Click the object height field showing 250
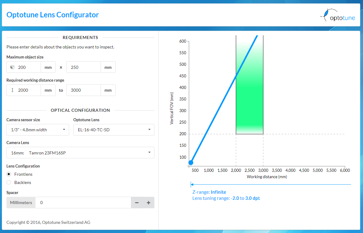Viewport: 363px width, 233px height. click(83, 67)
